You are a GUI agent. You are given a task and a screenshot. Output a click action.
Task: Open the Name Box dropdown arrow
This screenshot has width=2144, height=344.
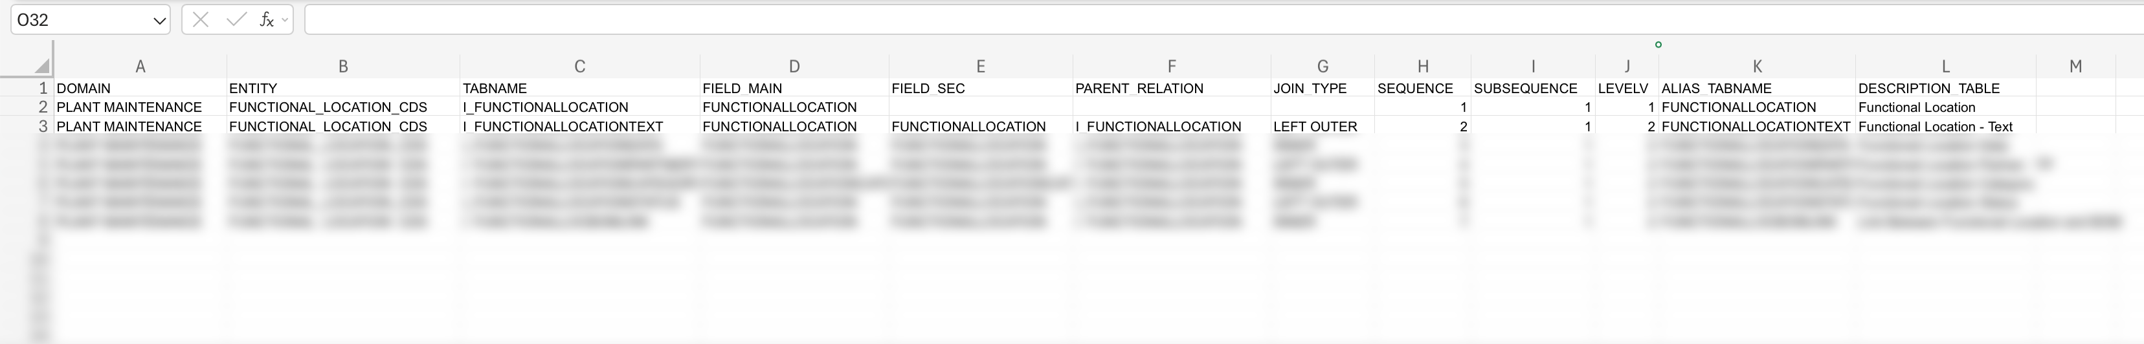(x=158, y=20)
